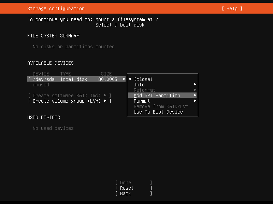
Task: Click the AVAILABLE DEVICES heading
Action: click(x=51, y=63)
